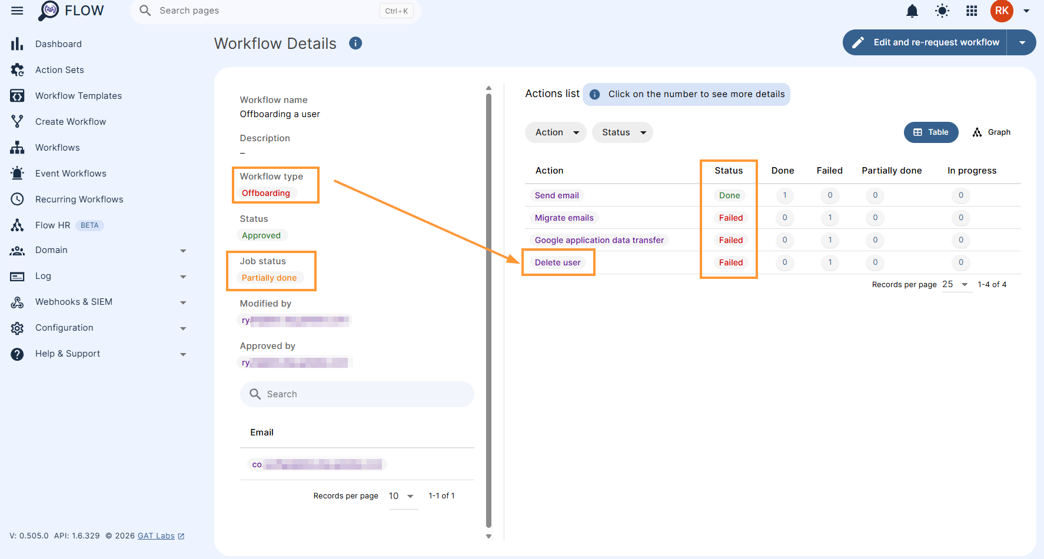The height and width of the screenshot is (559, 1044).
Task: Expand Webhooks & SIEM section arrow
Action: point(183,302)
